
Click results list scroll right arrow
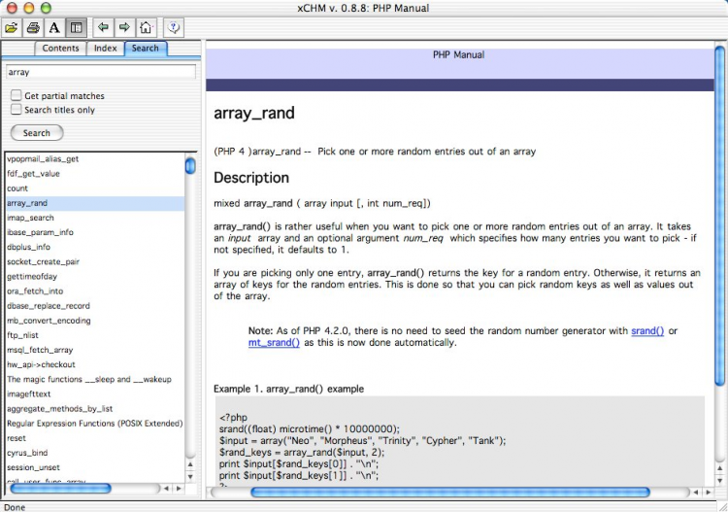click(179, 489)
